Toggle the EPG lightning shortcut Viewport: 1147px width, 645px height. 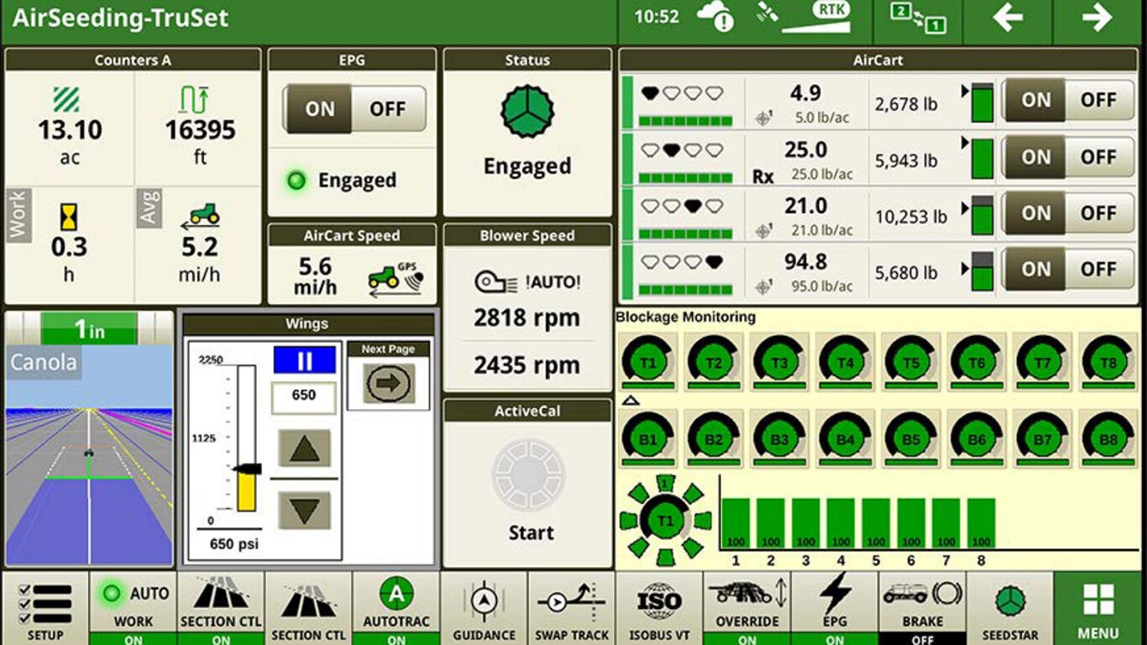click(835, 608)
